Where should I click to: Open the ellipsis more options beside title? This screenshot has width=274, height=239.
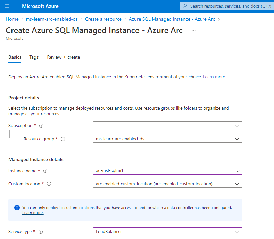pyautogui.click(x=194, y=30)
